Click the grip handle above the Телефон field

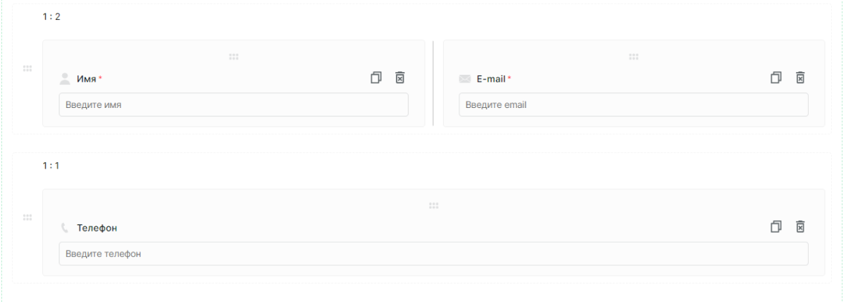(434, 205)
